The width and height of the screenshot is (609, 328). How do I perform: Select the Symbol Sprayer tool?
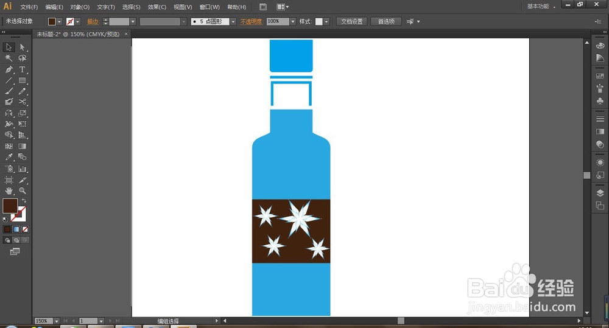click(x=9, y=169)
